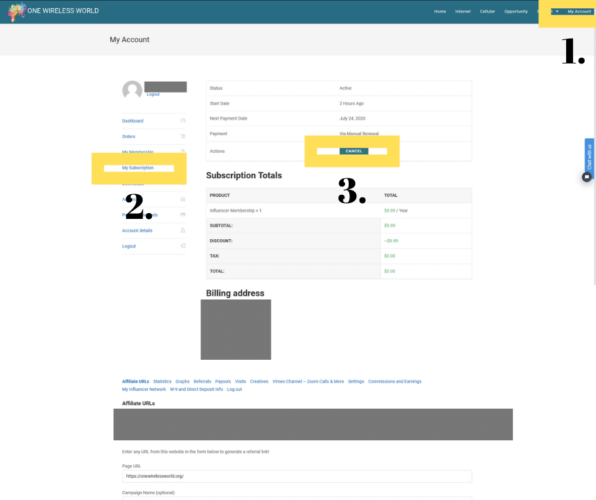Viewport: 596px width, 500px height.
Task: Open the round chat bubble icon
Action: 587,176
